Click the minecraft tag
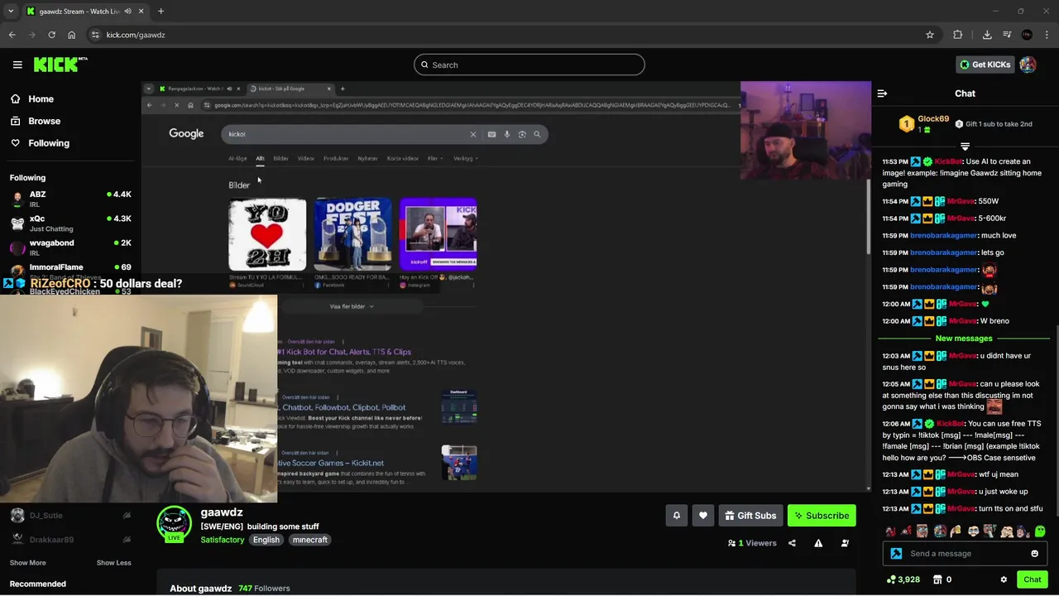This screenshot has width=1059, height=596. pos(310,540)
